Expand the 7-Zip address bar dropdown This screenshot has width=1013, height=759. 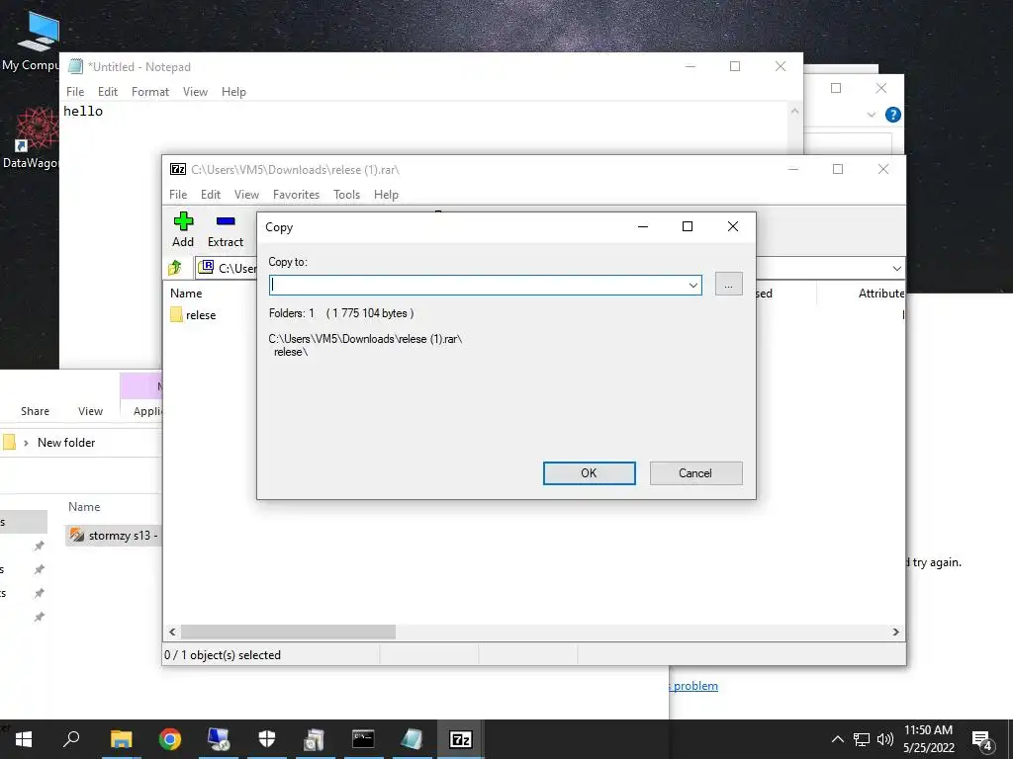[x=896, y=268]
